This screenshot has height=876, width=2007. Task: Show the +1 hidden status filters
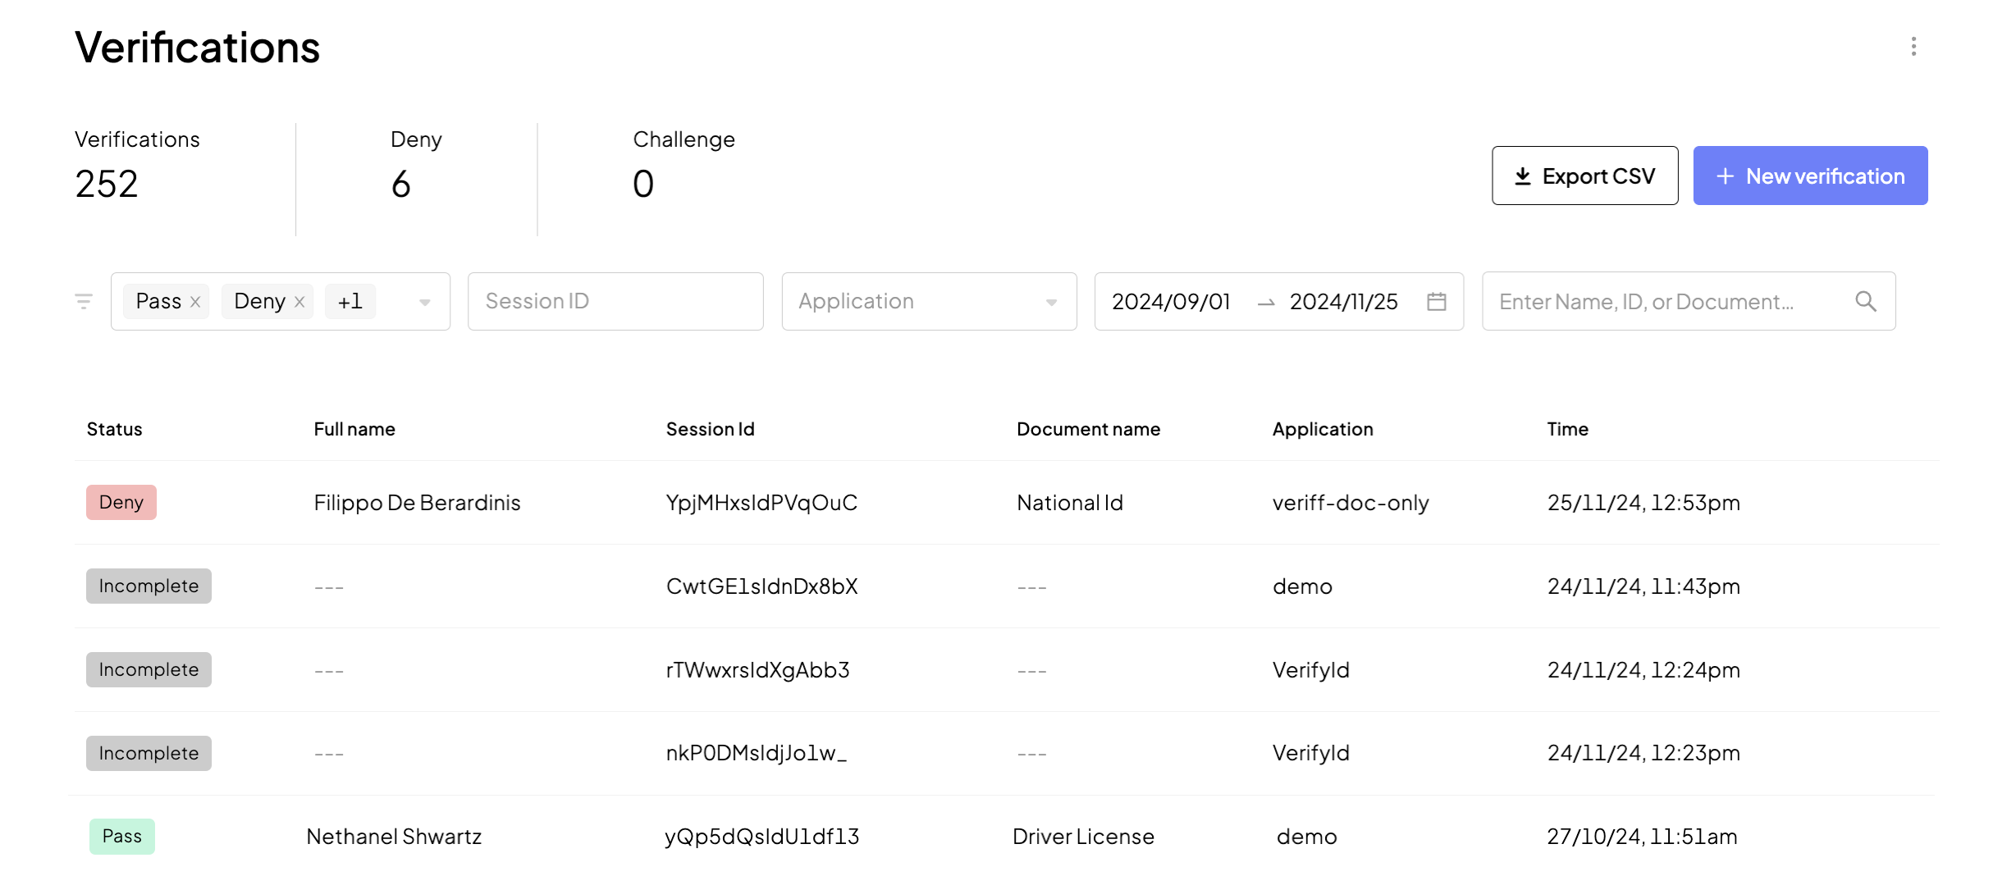(350, 302)
